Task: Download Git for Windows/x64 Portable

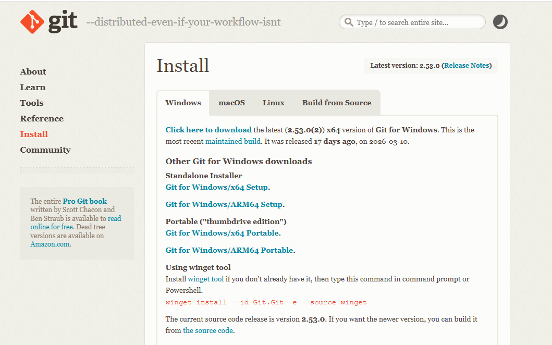Action: [222, 233]
